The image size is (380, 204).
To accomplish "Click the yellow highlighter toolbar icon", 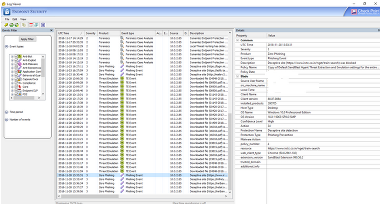I will [x=6, y=25].
